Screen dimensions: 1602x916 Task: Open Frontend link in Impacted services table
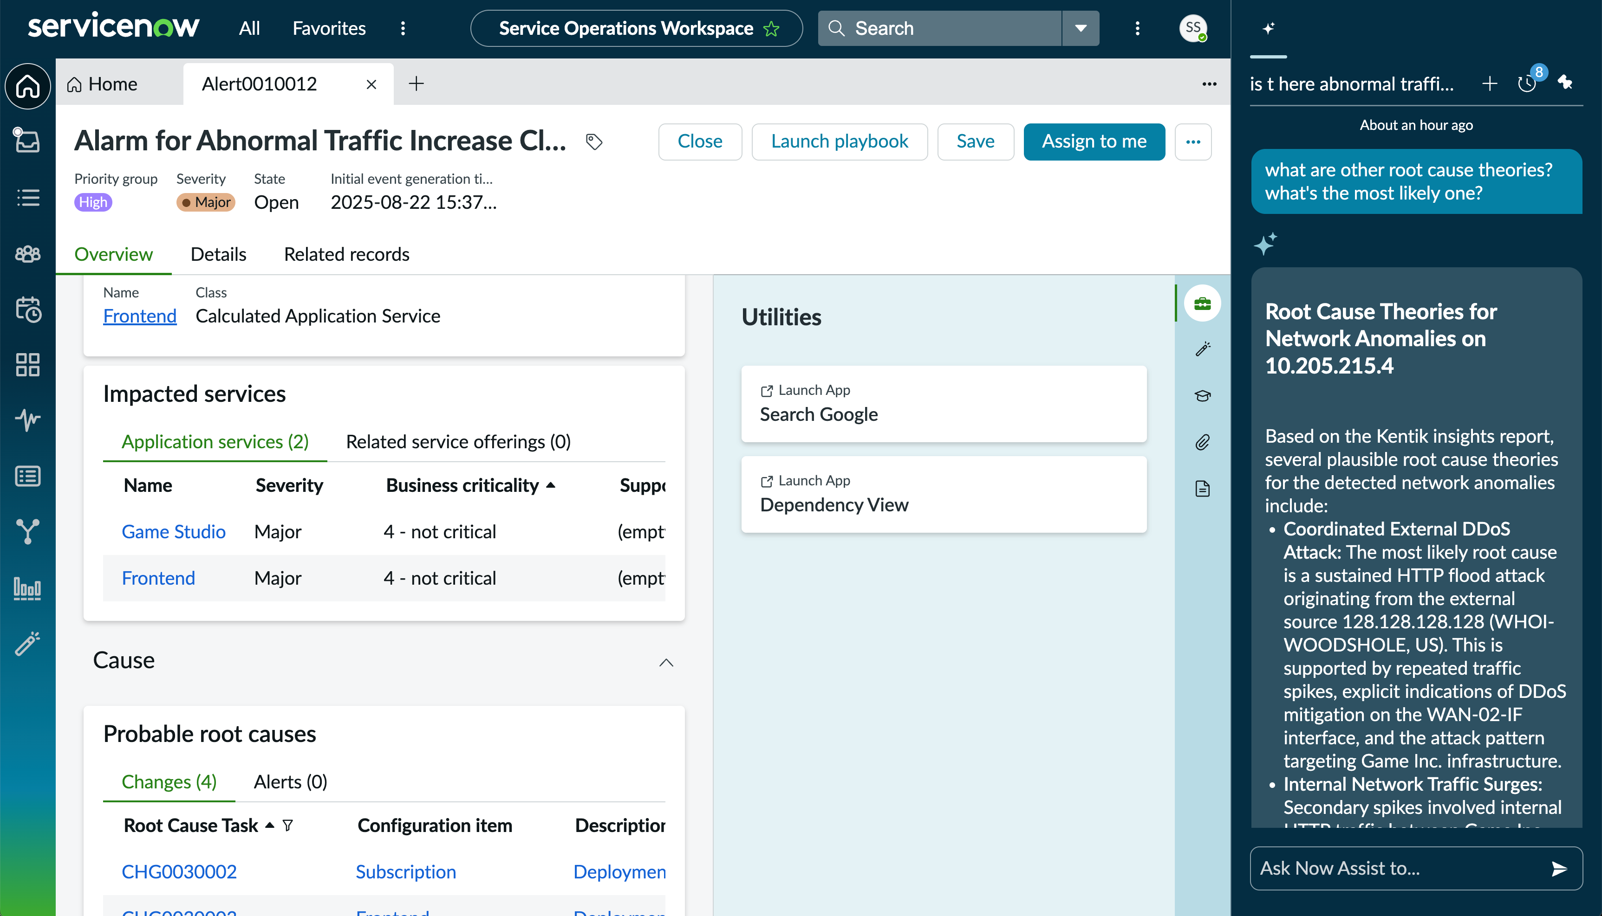[159, 578]
